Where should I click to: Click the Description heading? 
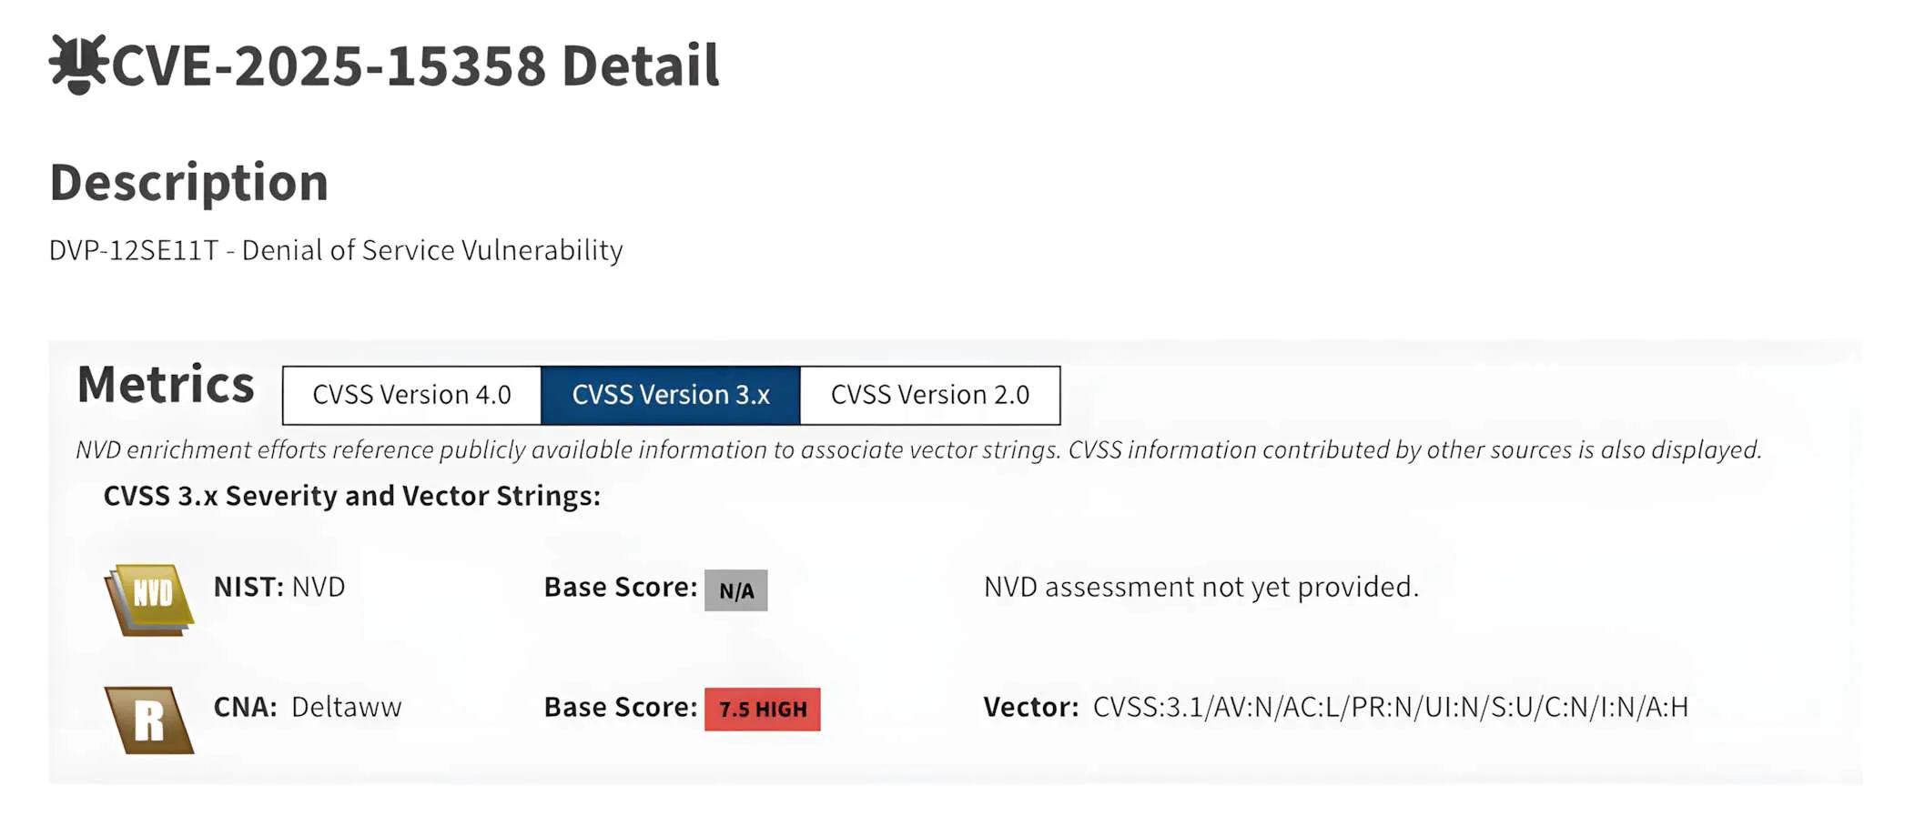tap(188, 182)
